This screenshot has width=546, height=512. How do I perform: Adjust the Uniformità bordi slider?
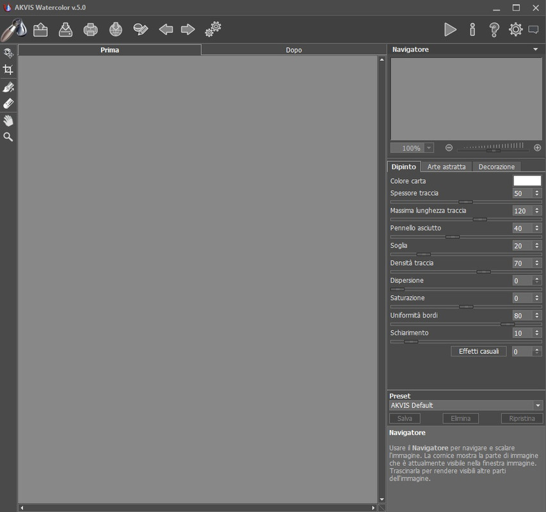(465, 324)
